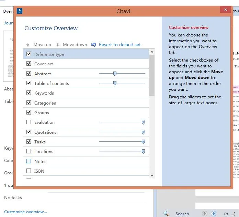The image size is (239, 217).
Task: Click the Abstract size slider handle
Action: 115,73
